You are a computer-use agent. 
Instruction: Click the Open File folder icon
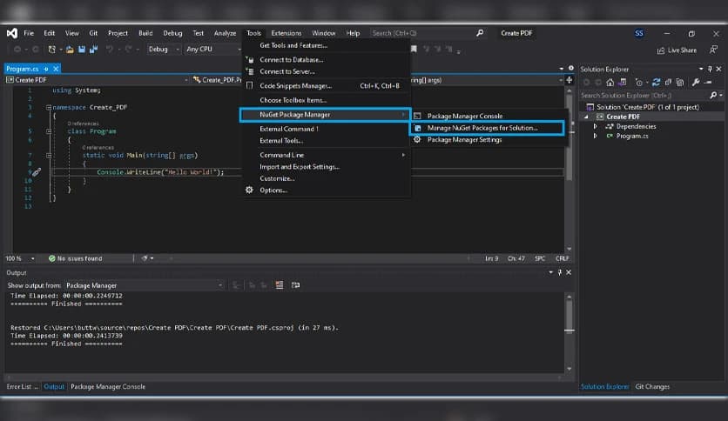(70, 50)
